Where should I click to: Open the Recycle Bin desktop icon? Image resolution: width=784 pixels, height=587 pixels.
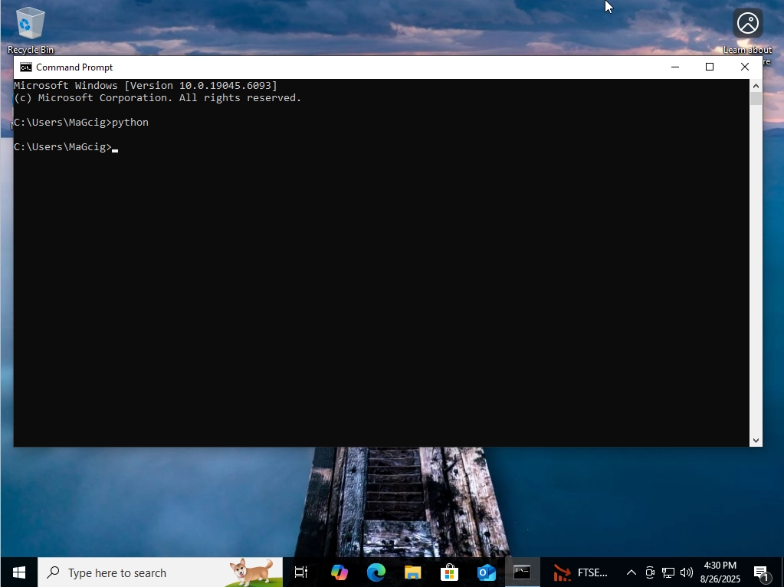[x=30, y=29]
